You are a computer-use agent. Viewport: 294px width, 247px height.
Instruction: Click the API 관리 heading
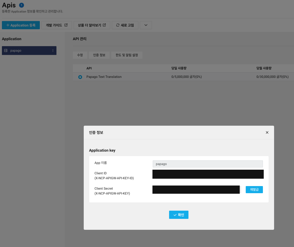(x=80, y=39)
